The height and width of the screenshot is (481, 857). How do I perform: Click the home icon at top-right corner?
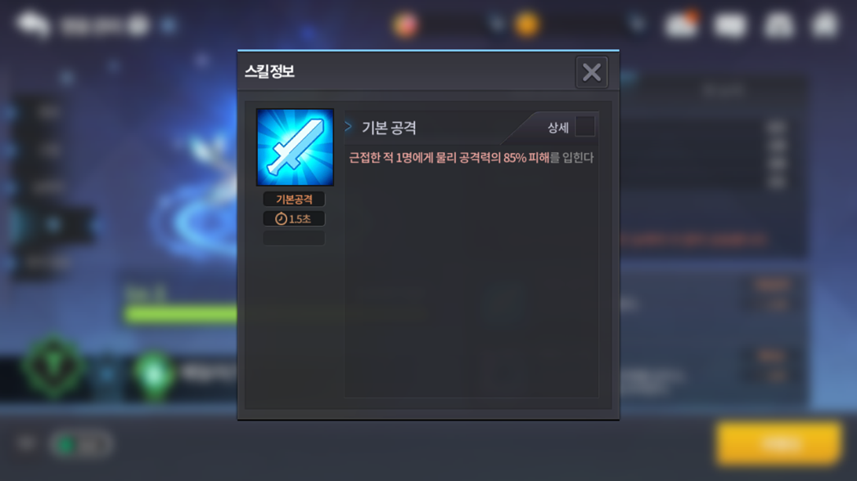point(826,24)
